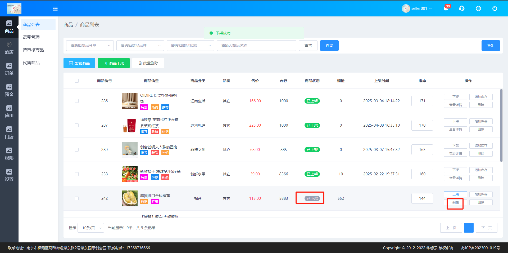Expand the 请选择商品分类 dropdown

90,46
